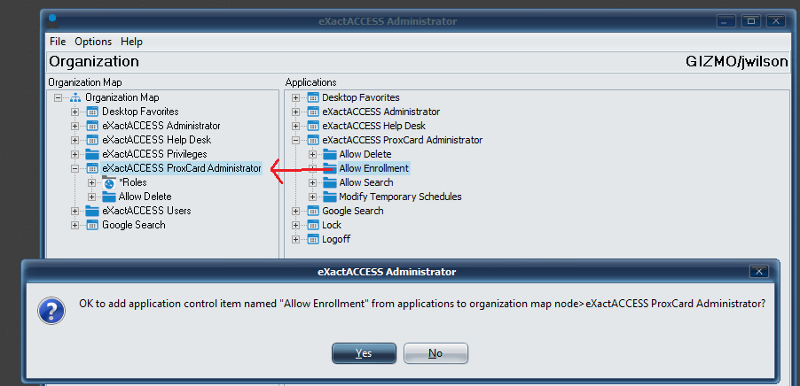The height and width of the screenshot is (386, 800).
Task: Click Allow Delete folder icon in Applications tree
Action: [x=330, y=154]
